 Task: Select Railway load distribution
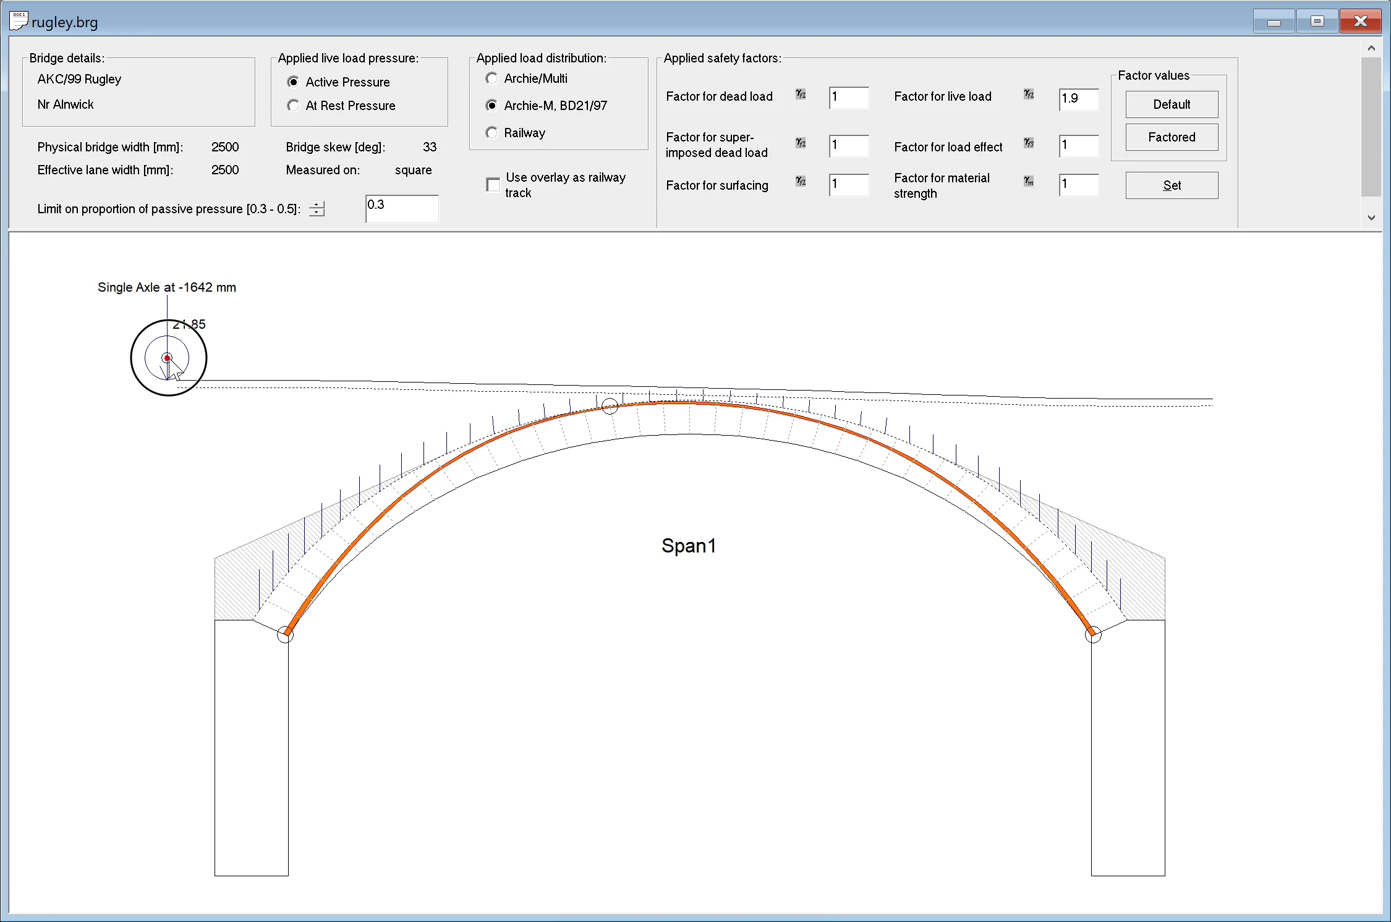(492, 133)
